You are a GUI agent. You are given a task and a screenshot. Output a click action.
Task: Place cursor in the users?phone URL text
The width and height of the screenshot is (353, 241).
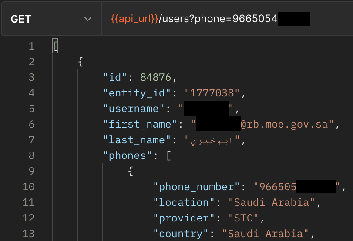[195, 19]
